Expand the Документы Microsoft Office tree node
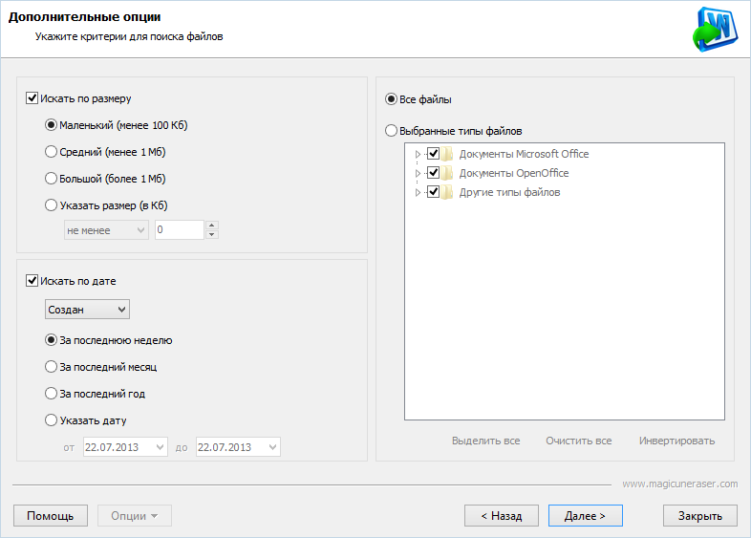The image size is (751, 538). click(x=418, y=154)
